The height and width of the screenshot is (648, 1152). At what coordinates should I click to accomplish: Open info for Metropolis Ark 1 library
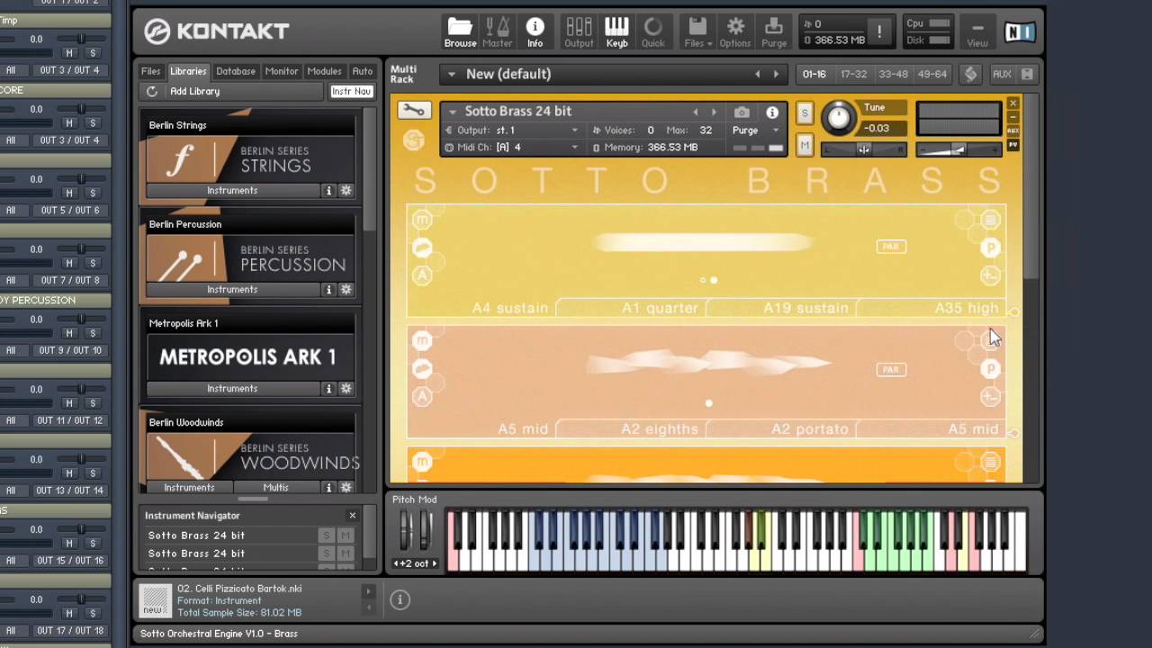(328, 389)
